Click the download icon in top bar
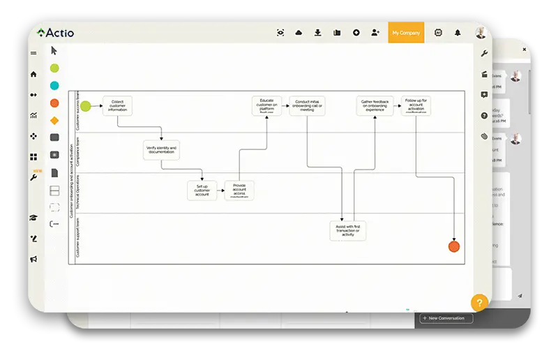 click(x=318, y=33)
